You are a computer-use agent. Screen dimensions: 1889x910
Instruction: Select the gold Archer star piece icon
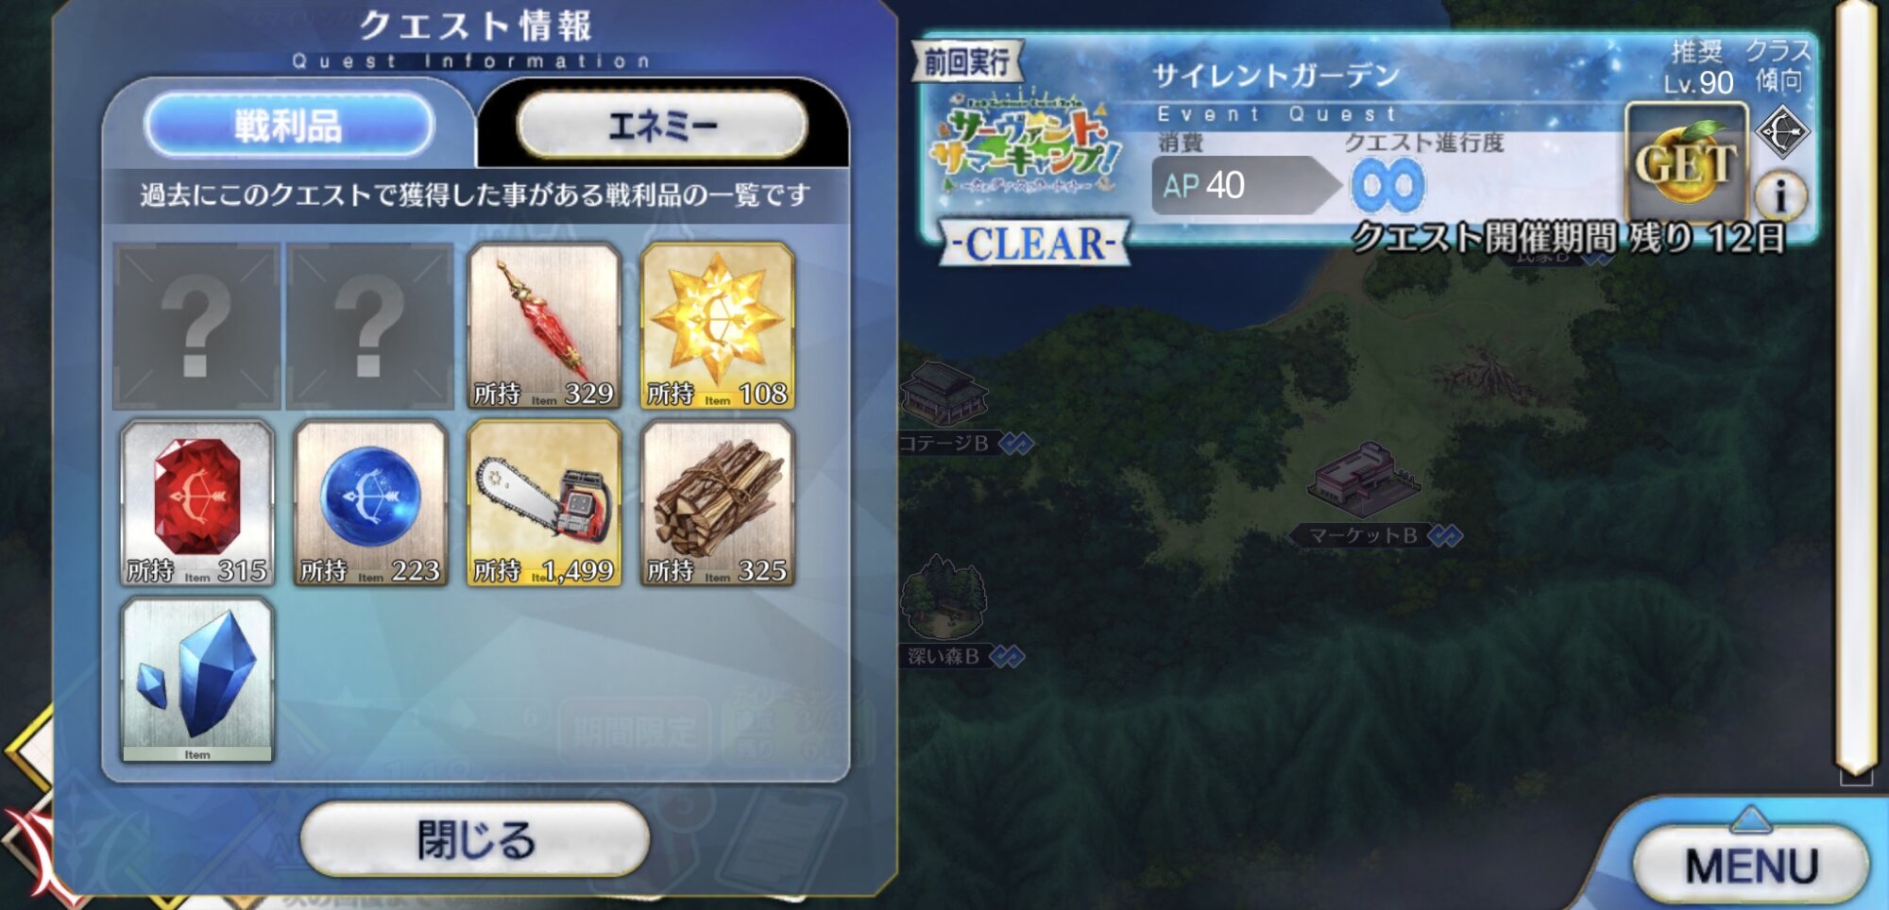pos(718,326)
